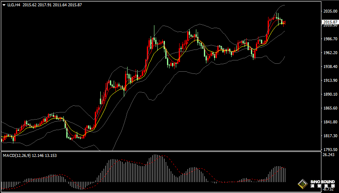Click the triangle arrow beside LLG,H4
This screenshot has width=339, height=193.
click(x=3, y=5)
